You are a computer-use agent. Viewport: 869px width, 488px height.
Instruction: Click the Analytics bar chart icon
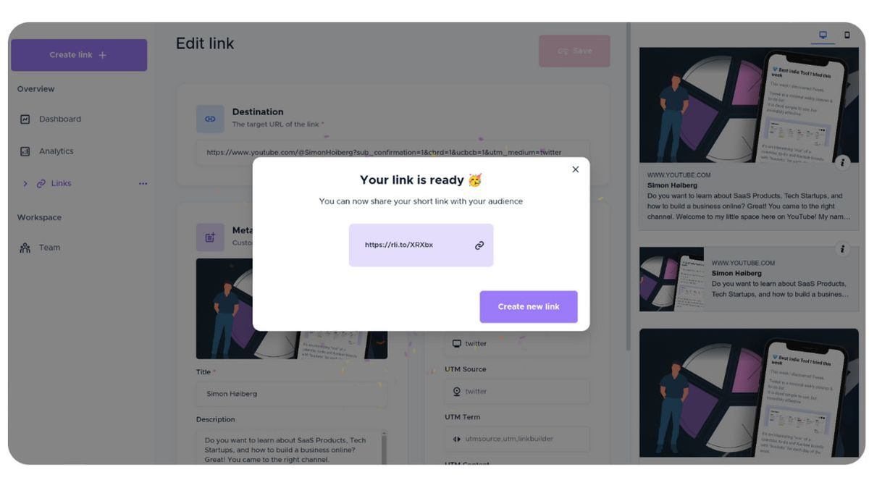[25, 151]
